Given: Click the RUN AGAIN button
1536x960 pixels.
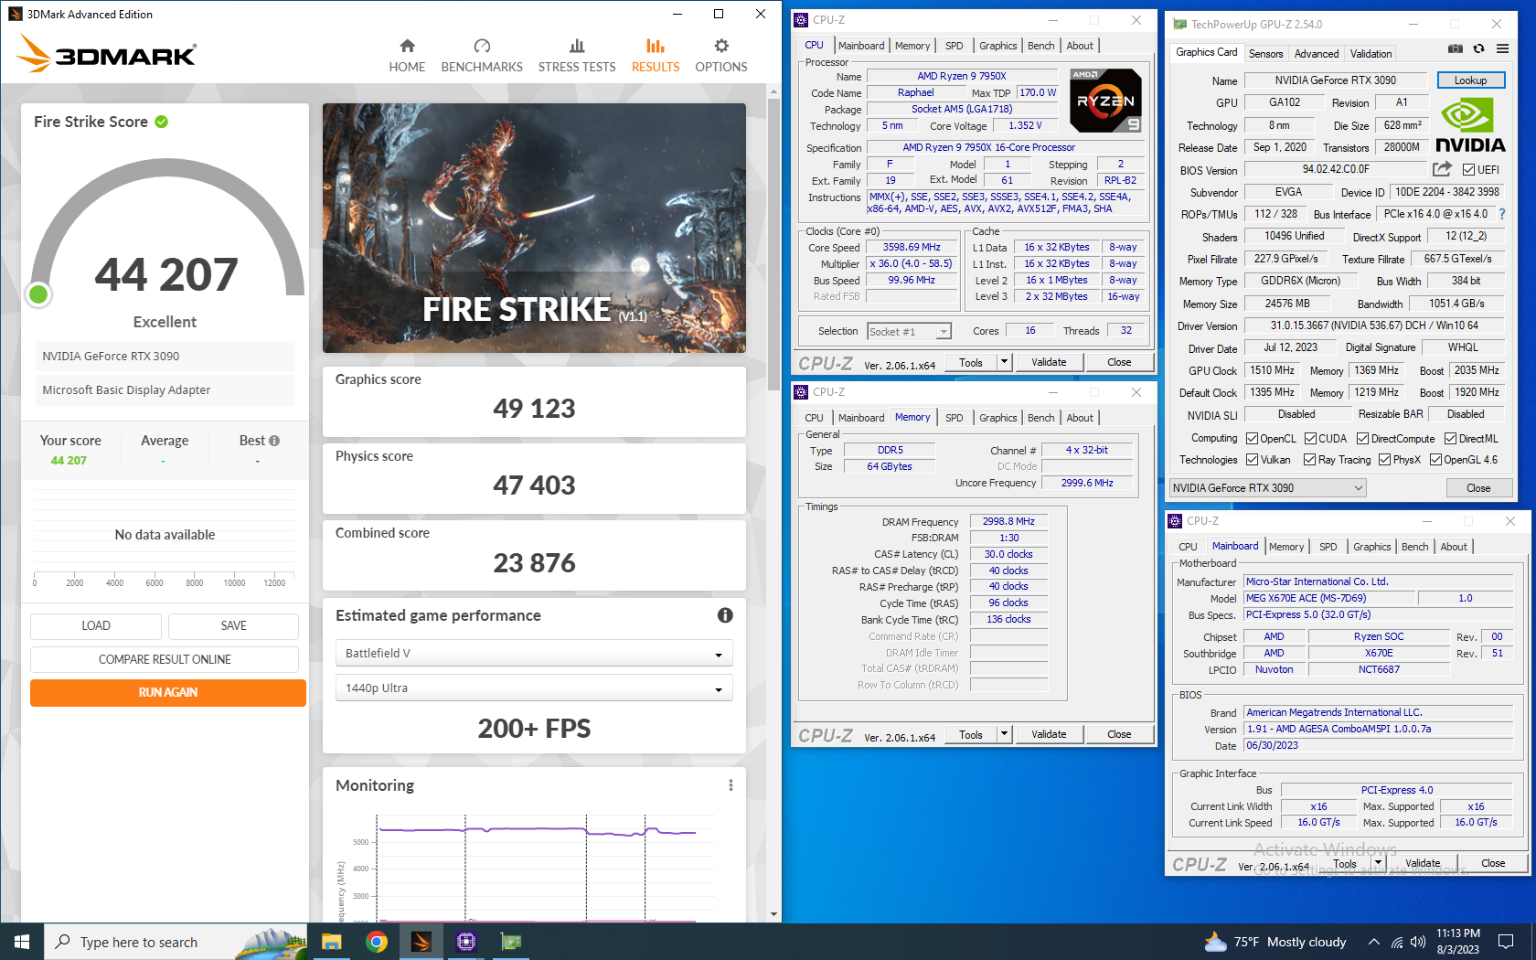Looking at the screenshot, I should pyautogui.click(x=168, y=693).
